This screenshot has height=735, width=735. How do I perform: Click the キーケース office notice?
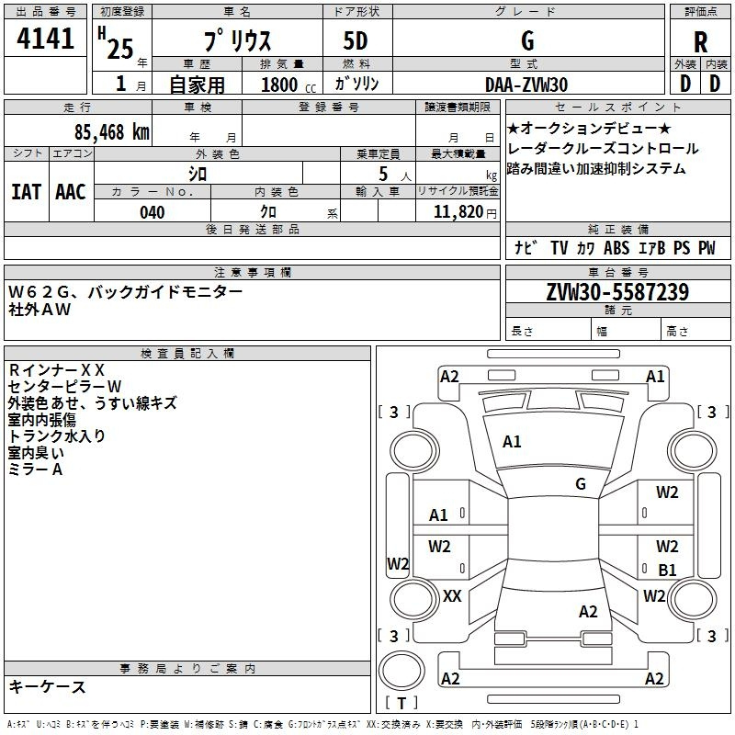pos(48,686)
